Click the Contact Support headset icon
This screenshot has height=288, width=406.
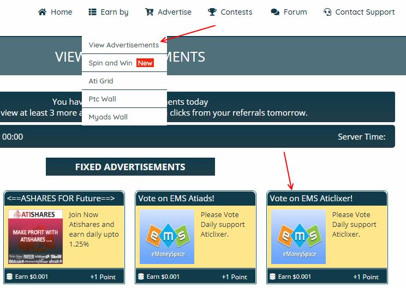327,12
